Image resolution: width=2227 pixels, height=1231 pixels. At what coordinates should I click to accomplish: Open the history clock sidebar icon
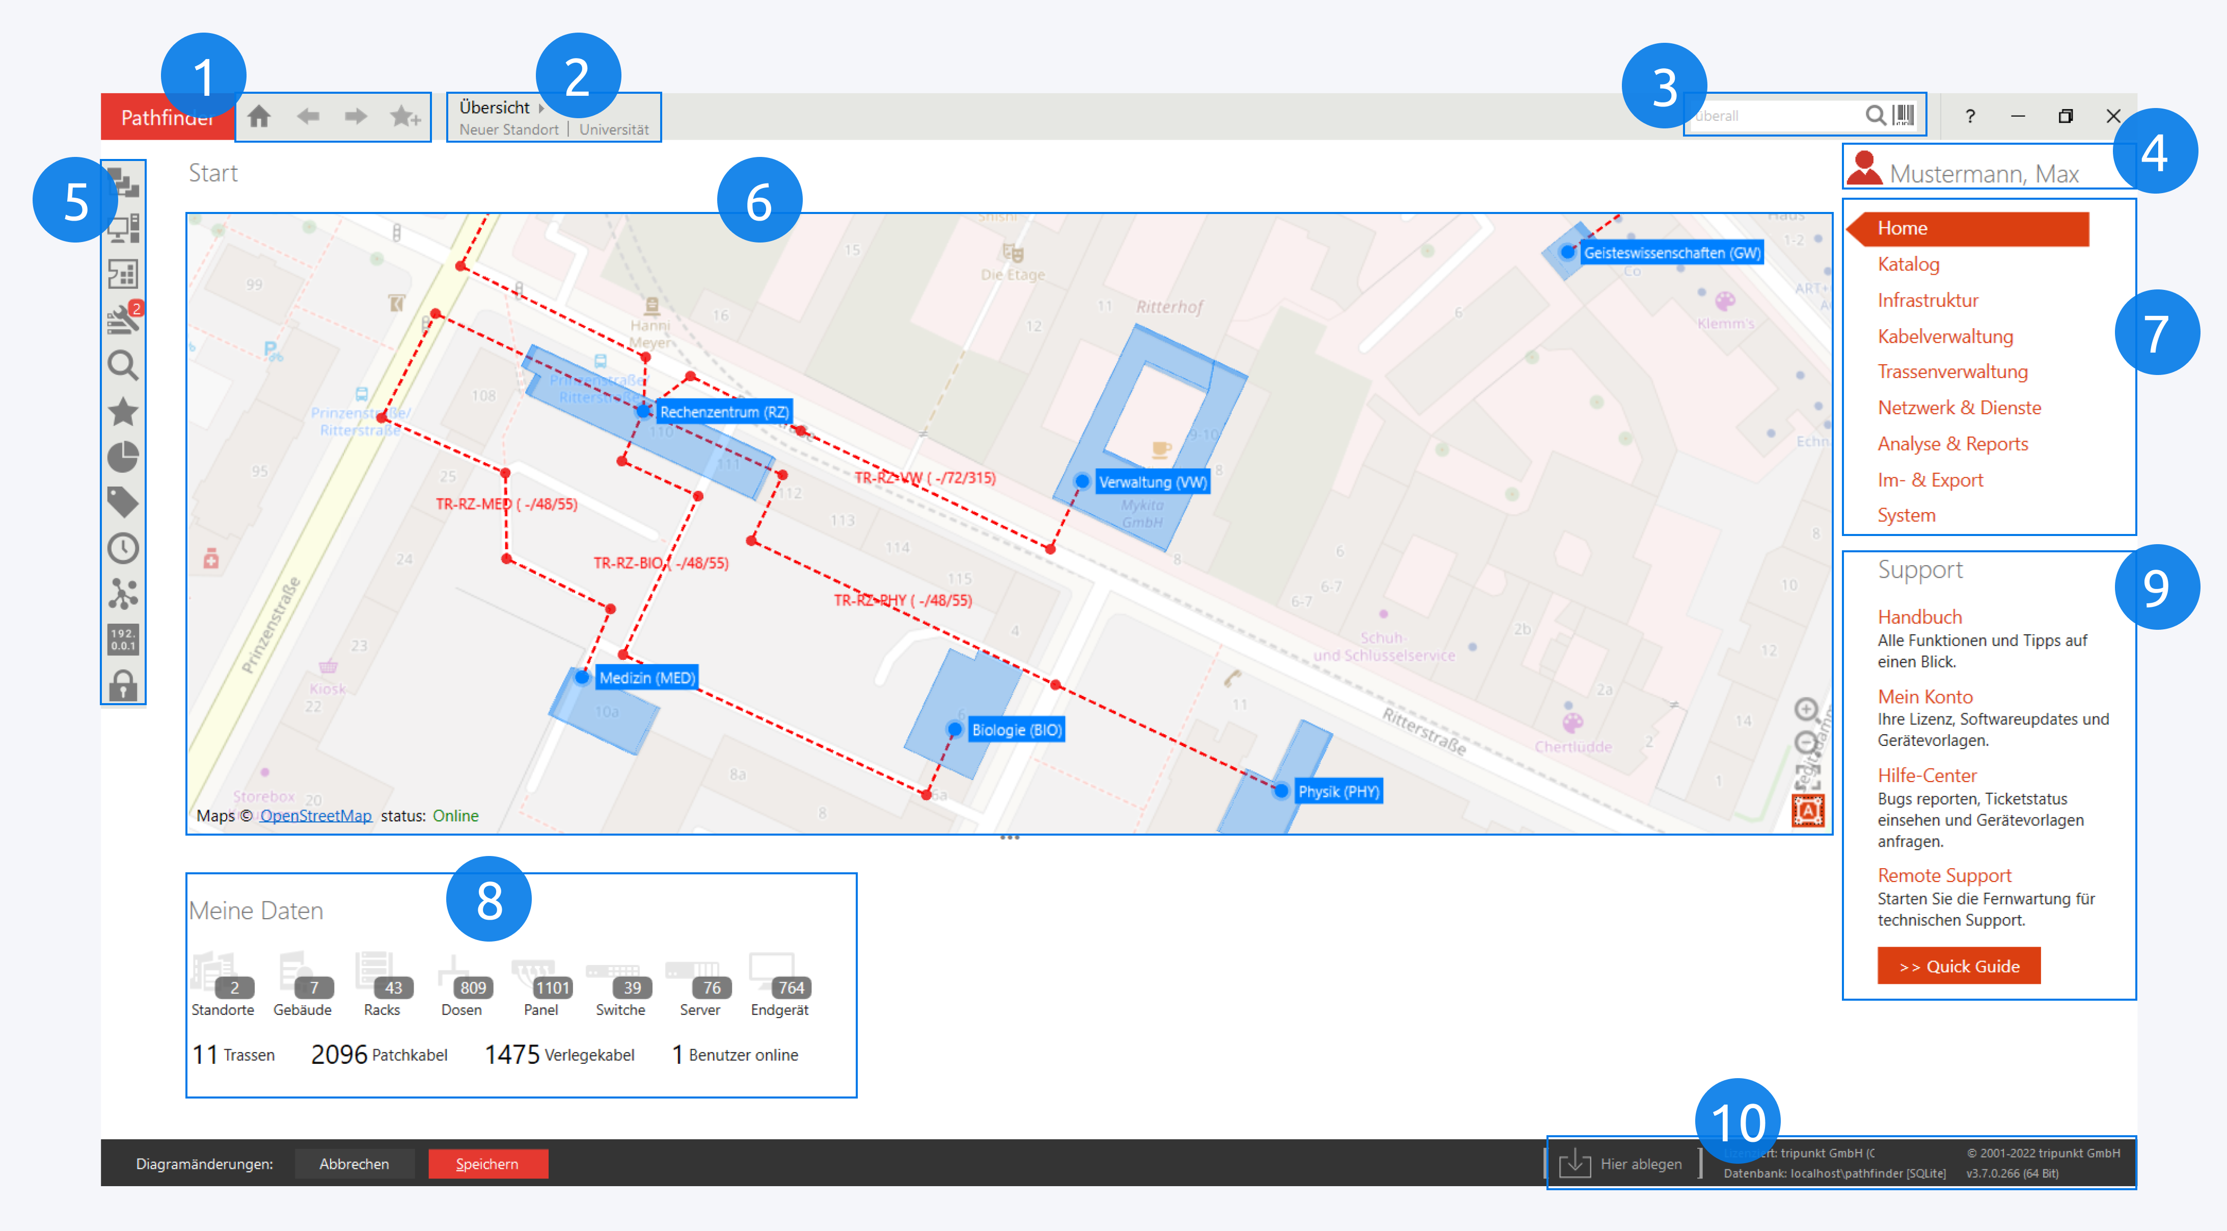pyautogui.click(x=124, y=548)
